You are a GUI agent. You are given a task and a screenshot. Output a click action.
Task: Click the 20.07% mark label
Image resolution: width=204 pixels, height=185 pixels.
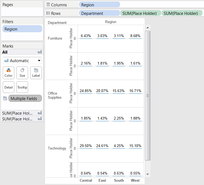[102, 91]
